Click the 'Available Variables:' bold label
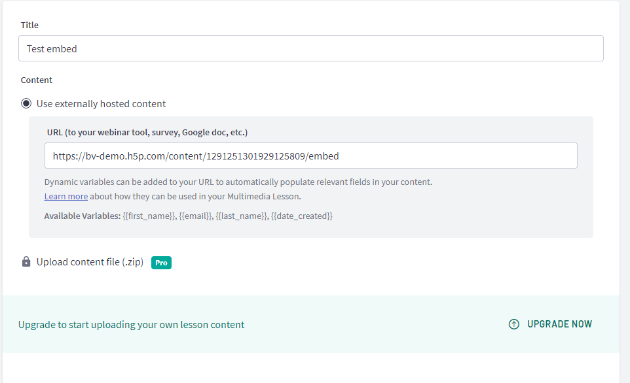630x383 pixels. coord(83,216)
